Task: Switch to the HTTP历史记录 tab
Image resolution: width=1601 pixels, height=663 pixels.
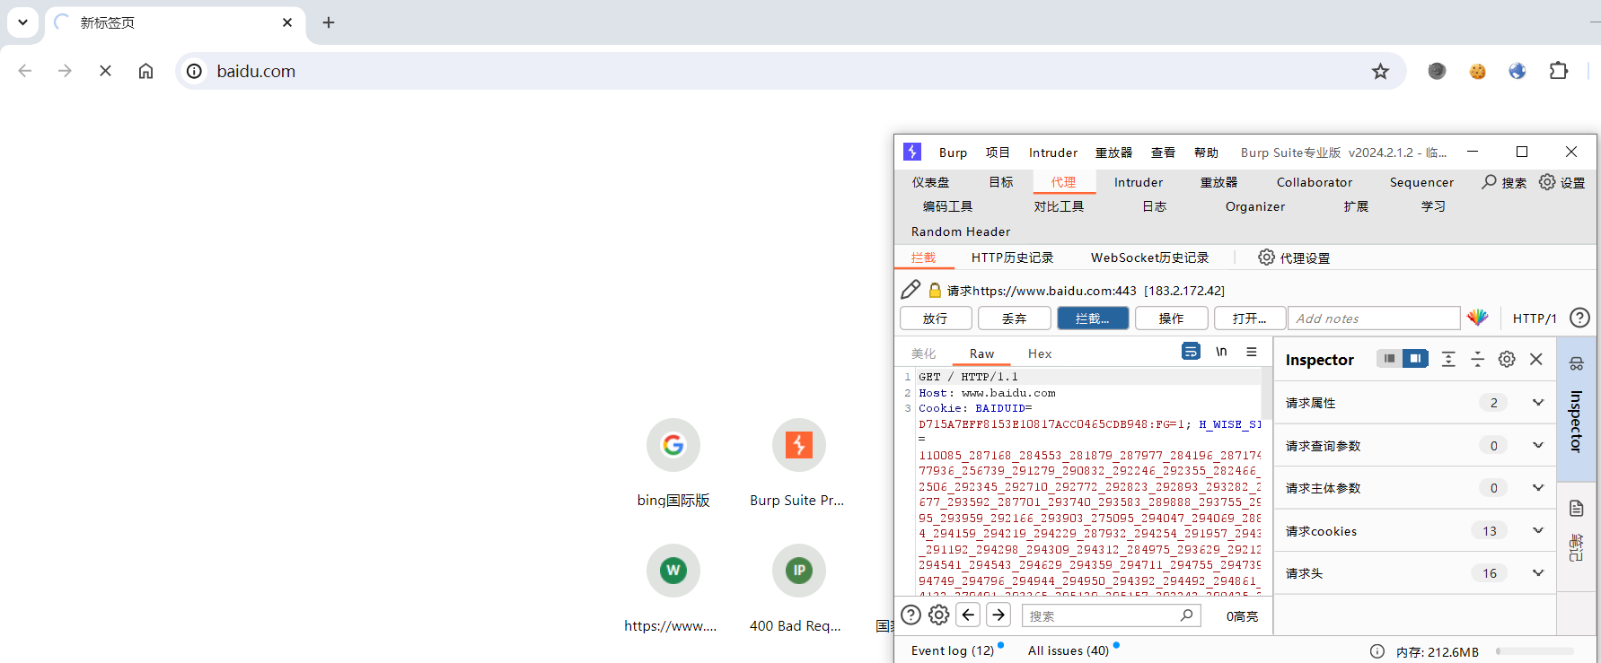Action: [x=1012, y=257]
